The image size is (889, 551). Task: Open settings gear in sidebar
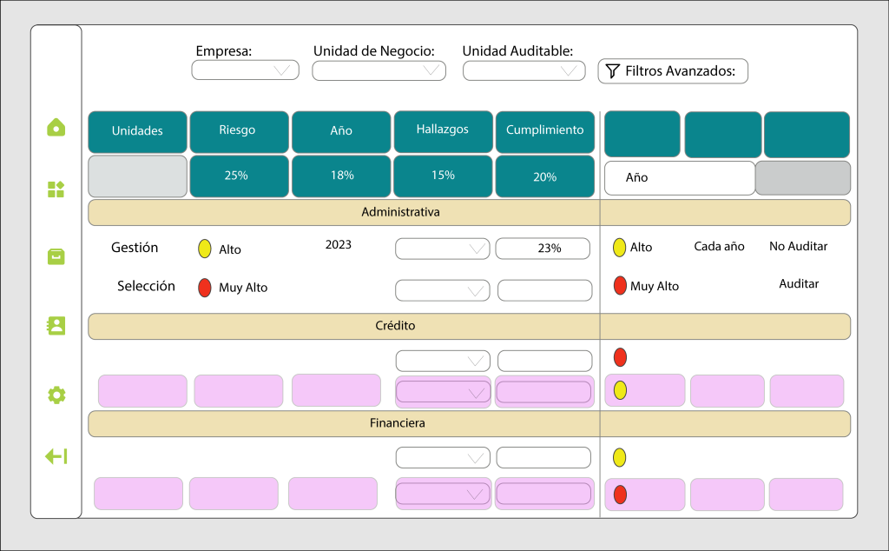[x=56, y=395]
